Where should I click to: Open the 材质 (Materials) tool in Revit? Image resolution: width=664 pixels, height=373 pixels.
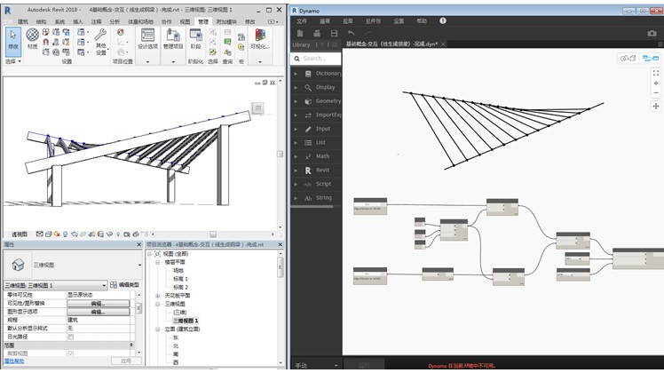(x=32, y=38)
